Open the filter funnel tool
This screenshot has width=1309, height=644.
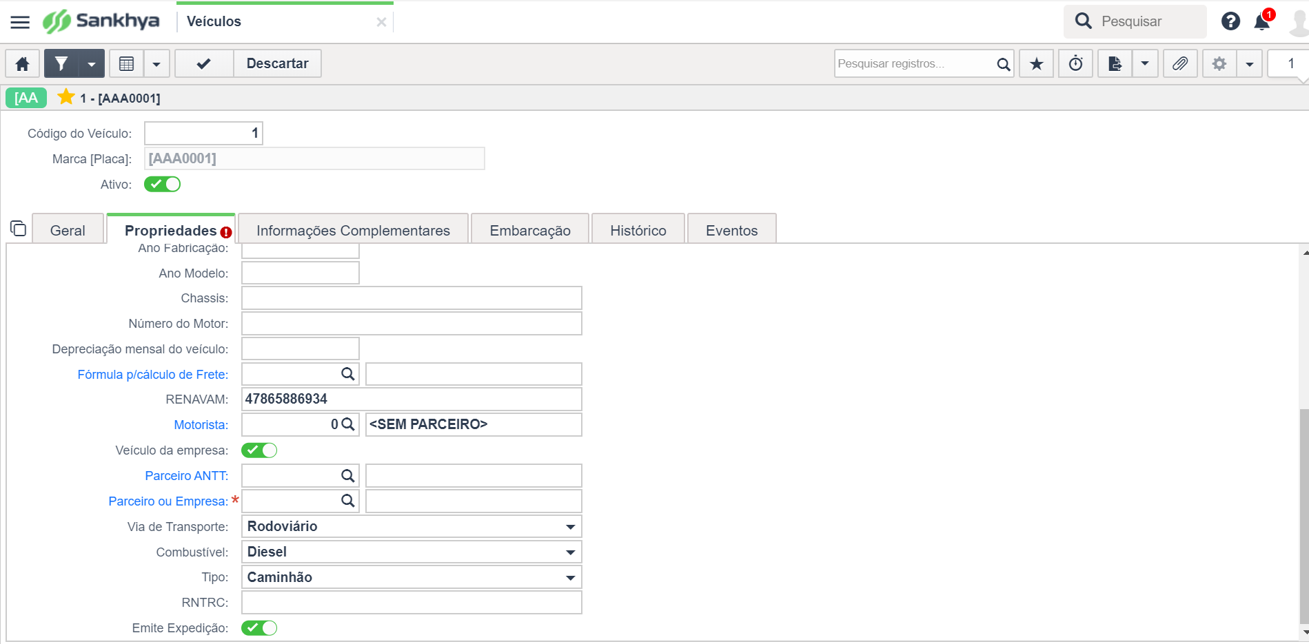(x=61, y=64)
